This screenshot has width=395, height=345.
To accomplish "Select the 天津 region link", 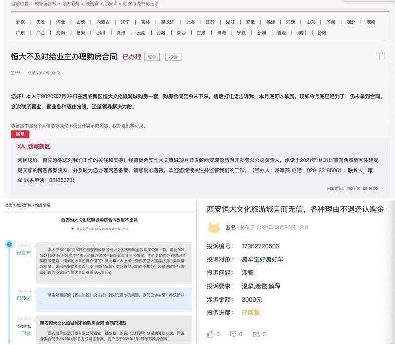I will point(40,22).
